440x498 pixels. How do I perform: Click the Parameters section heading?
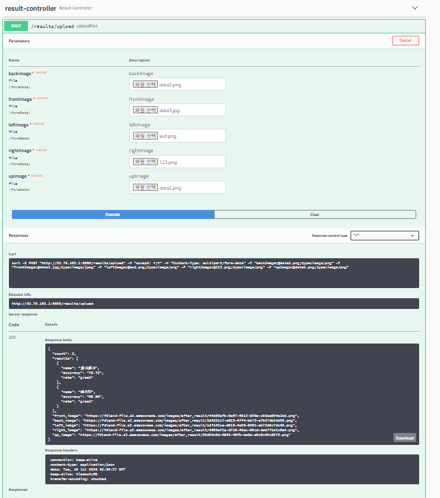point(19,41)
